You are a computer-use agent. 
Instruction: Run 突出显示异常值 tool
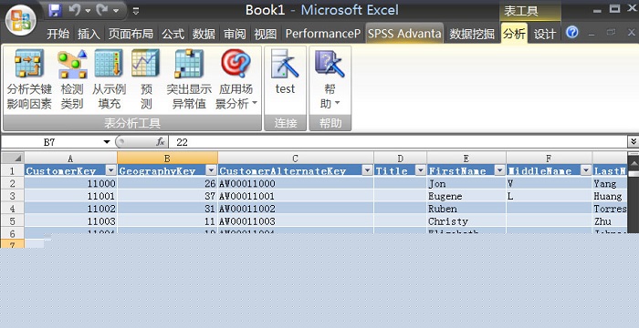[189, 79]
